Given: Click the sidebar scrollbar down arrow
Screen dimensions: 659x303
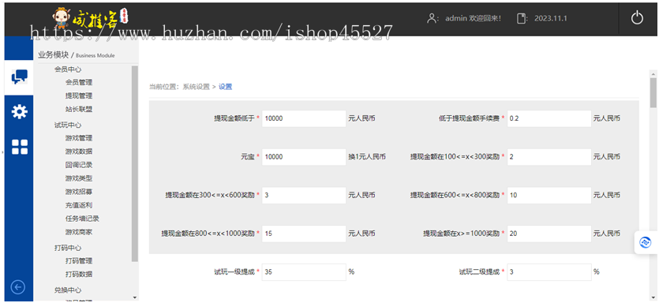Looking at the screenshot, I should pos(134,297).
